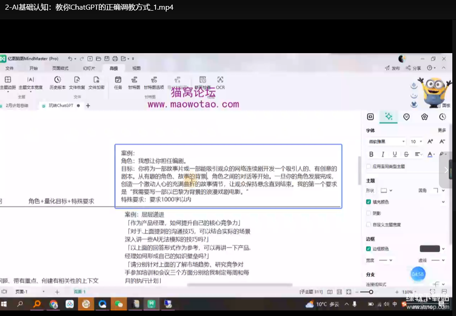
Task: Switch to the 页面样式 ribbon tab
Action: click(60, 68)
